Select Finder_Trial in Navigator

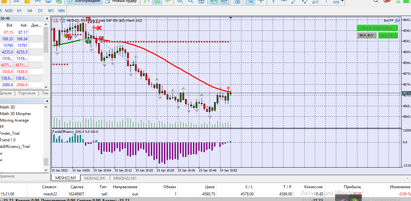tap(10, 133)
